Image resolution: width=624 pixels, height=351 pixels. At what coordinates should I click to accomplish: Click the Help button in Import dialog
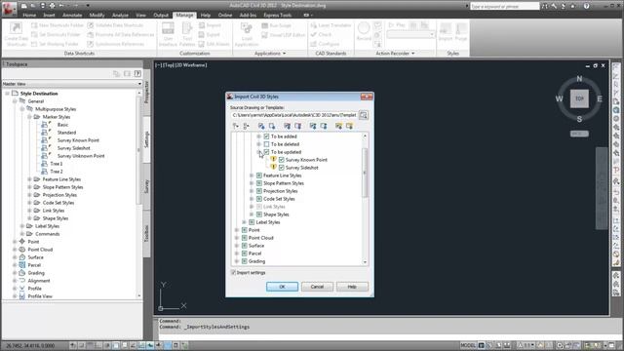352,287
